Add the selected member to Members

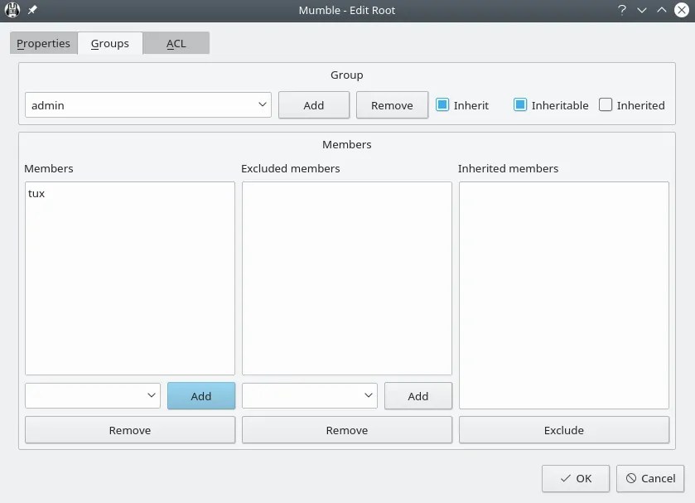(200, 395)
